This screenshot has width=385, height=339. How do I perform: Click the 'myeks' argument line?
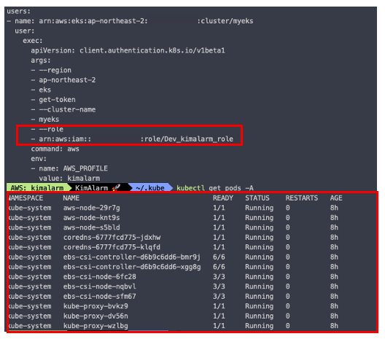[45, 120]
